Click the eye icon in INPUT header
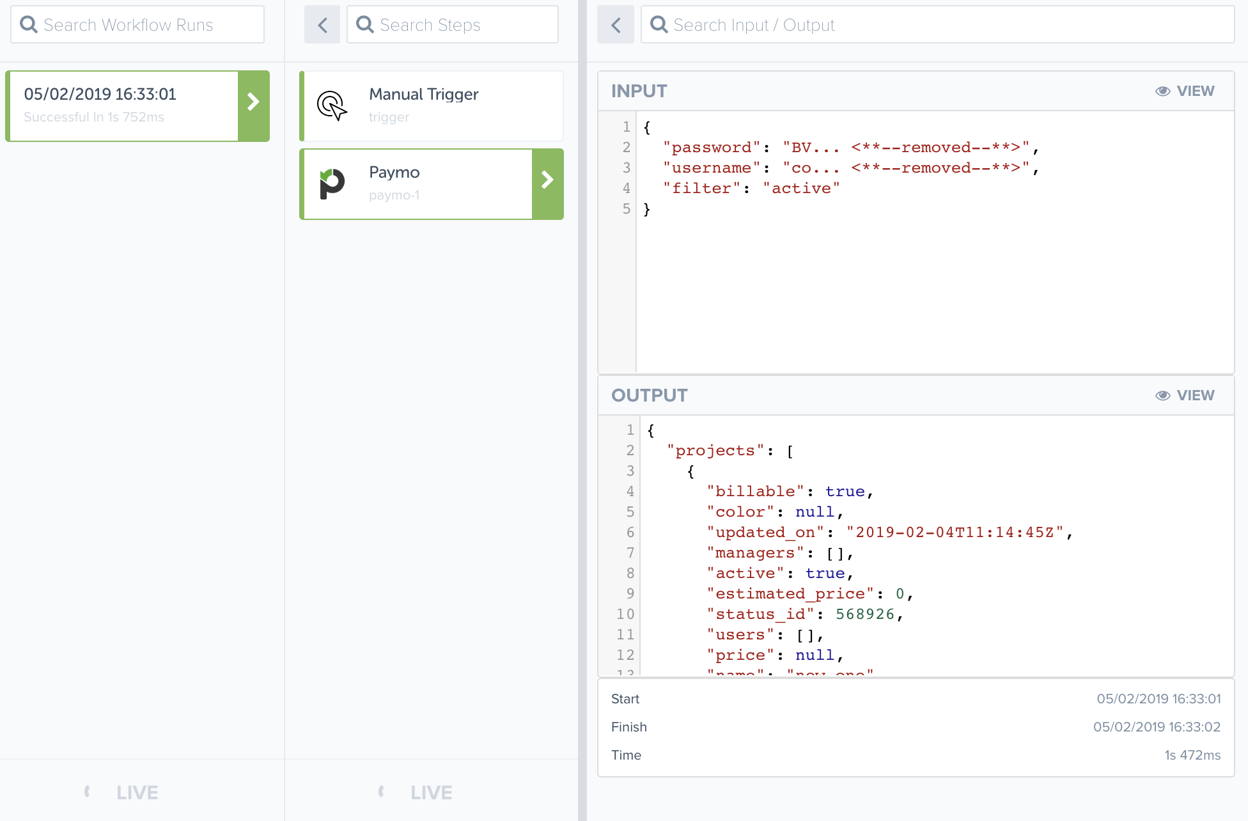The width and height of the screenshot is (1248, 821). tap(1162, 91)
